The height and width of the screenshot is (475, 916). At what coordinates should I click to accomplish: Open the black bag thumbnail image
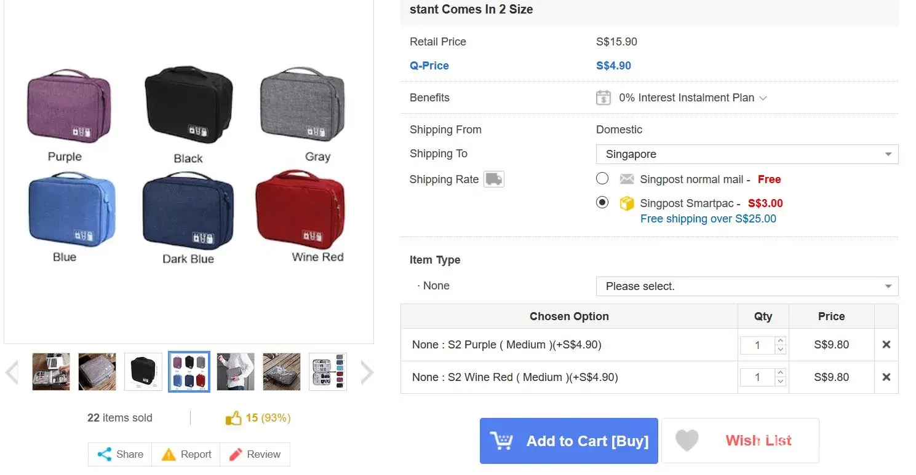[143, 372]
